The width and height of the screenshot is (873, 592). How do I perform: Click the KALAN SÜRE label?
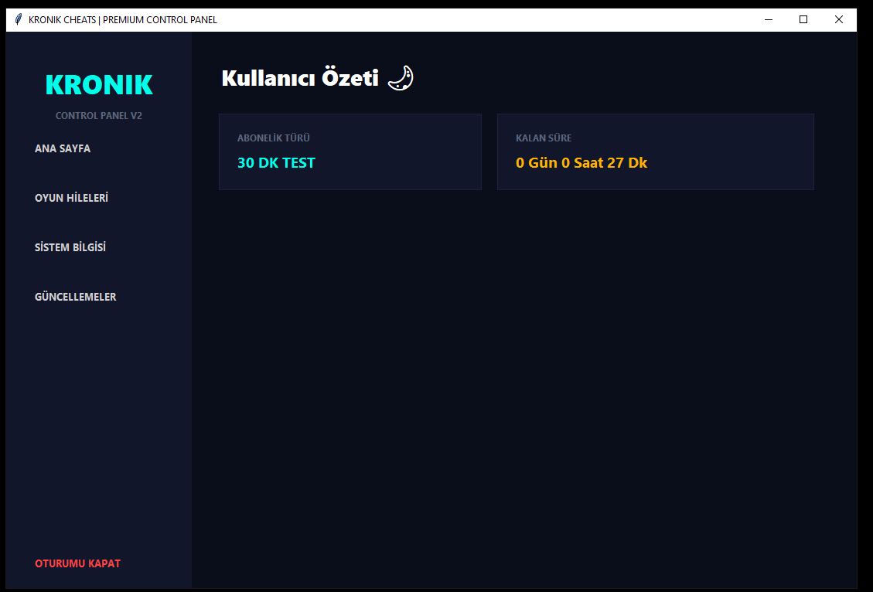click(544, 138)
